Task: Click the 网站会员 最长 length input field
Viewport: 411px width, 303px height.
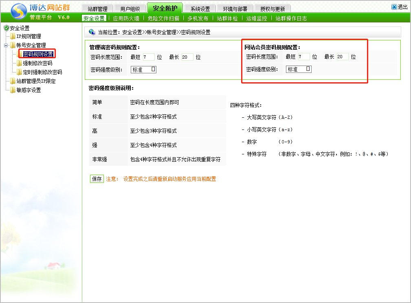Action: [342, 57]
